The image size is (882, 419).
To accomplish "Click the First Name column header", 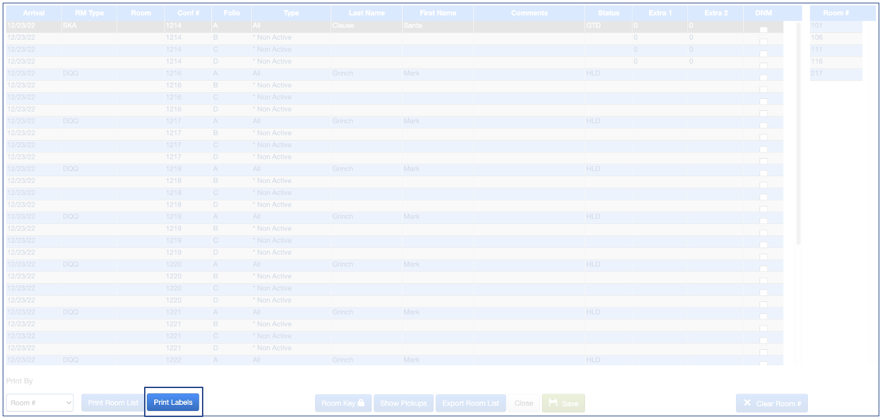I will (438, 13).
